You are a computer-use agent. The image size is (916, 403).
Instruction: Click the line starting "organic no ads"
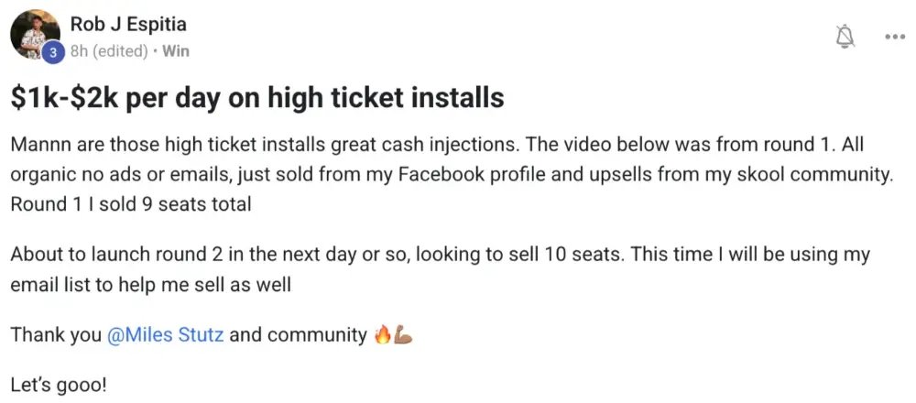click(x=451, y=177)
